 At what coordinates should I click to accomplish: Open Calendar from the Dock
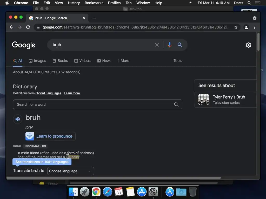119,192
